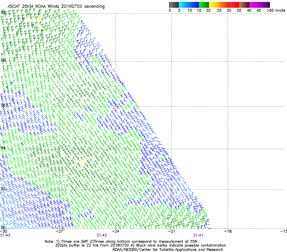This screenshot has width=287, height=252.
Task: Select the dark purple 45-50 knots segment
Action: click(265, 5)
